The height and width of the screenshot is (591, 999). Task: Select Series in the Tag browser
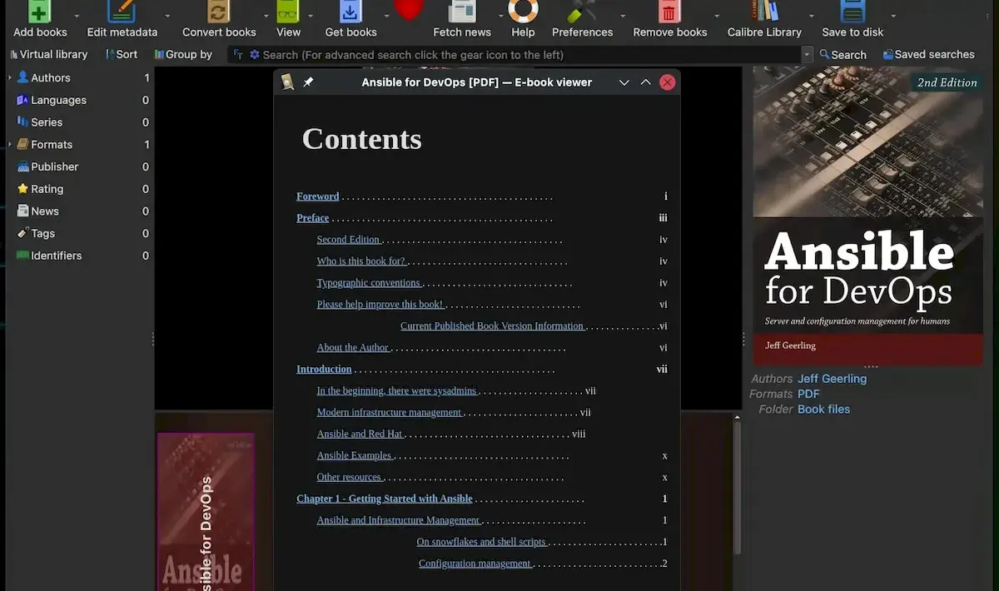pos(47,122)
